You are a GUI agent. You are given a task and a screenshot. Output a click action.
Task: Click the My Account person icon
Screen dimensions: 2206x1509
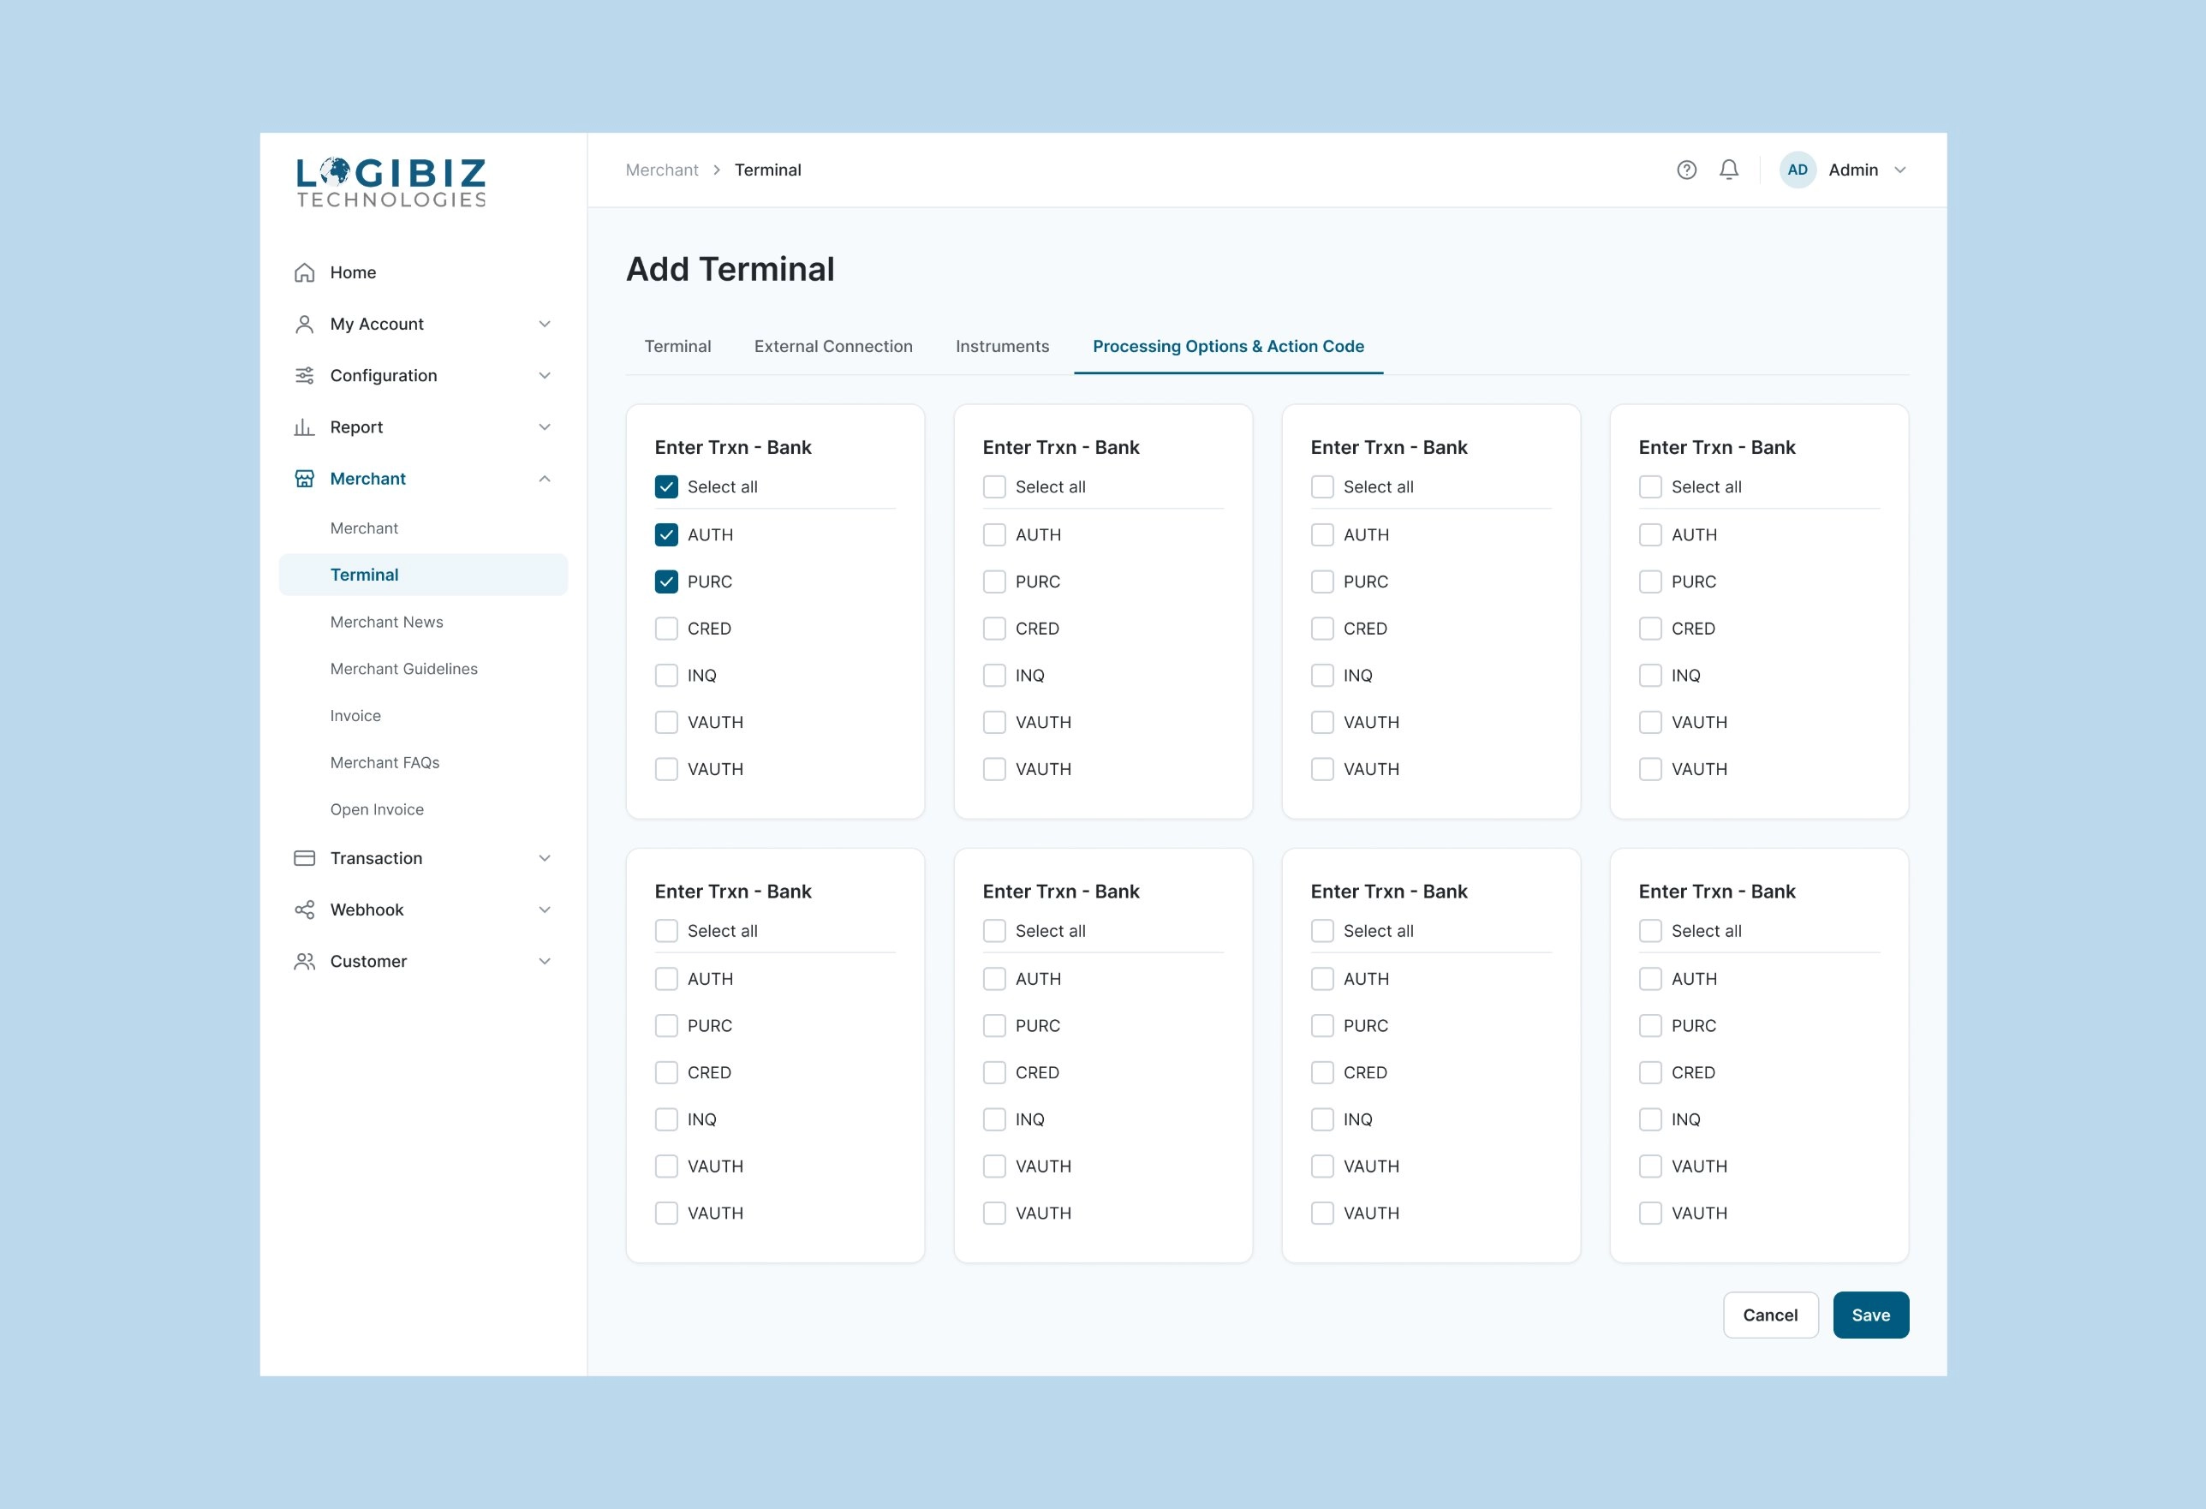[304, 324]
